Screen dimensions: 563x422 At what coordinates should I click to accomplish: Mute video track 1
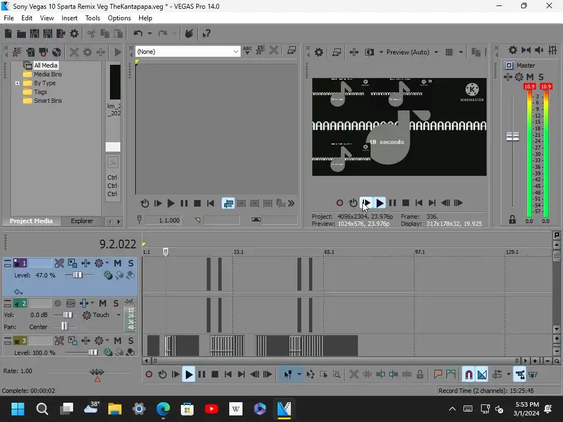118,263
